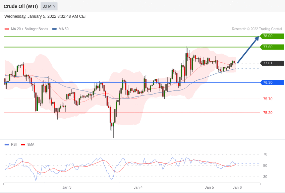
Task: Click the 78.00 resistance price tag
Action: click(x=272, y=36)
